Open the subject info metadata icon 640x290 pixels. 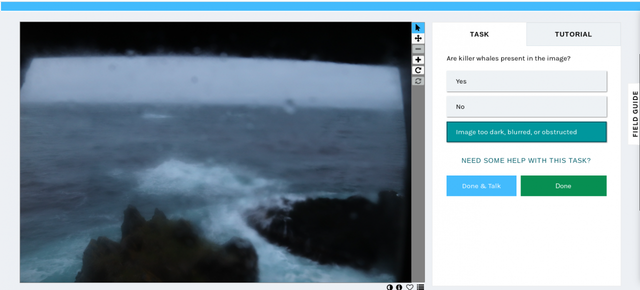coord(399,287)
